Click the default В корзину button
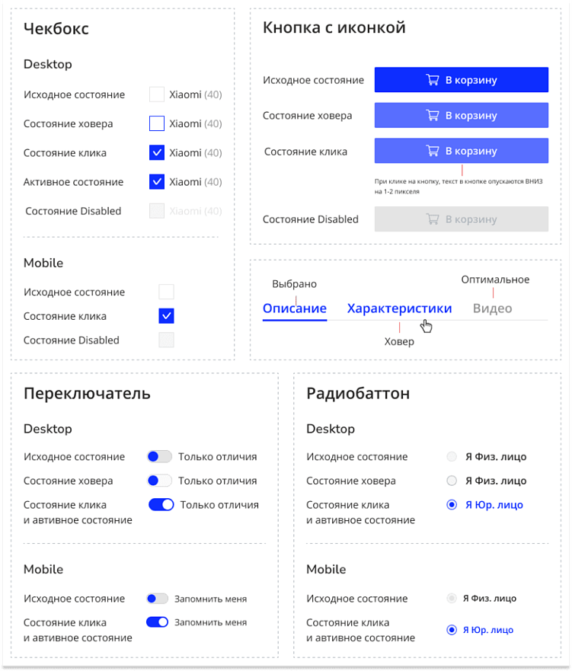Viewport: 572px width, 671px height. (461, 79)
